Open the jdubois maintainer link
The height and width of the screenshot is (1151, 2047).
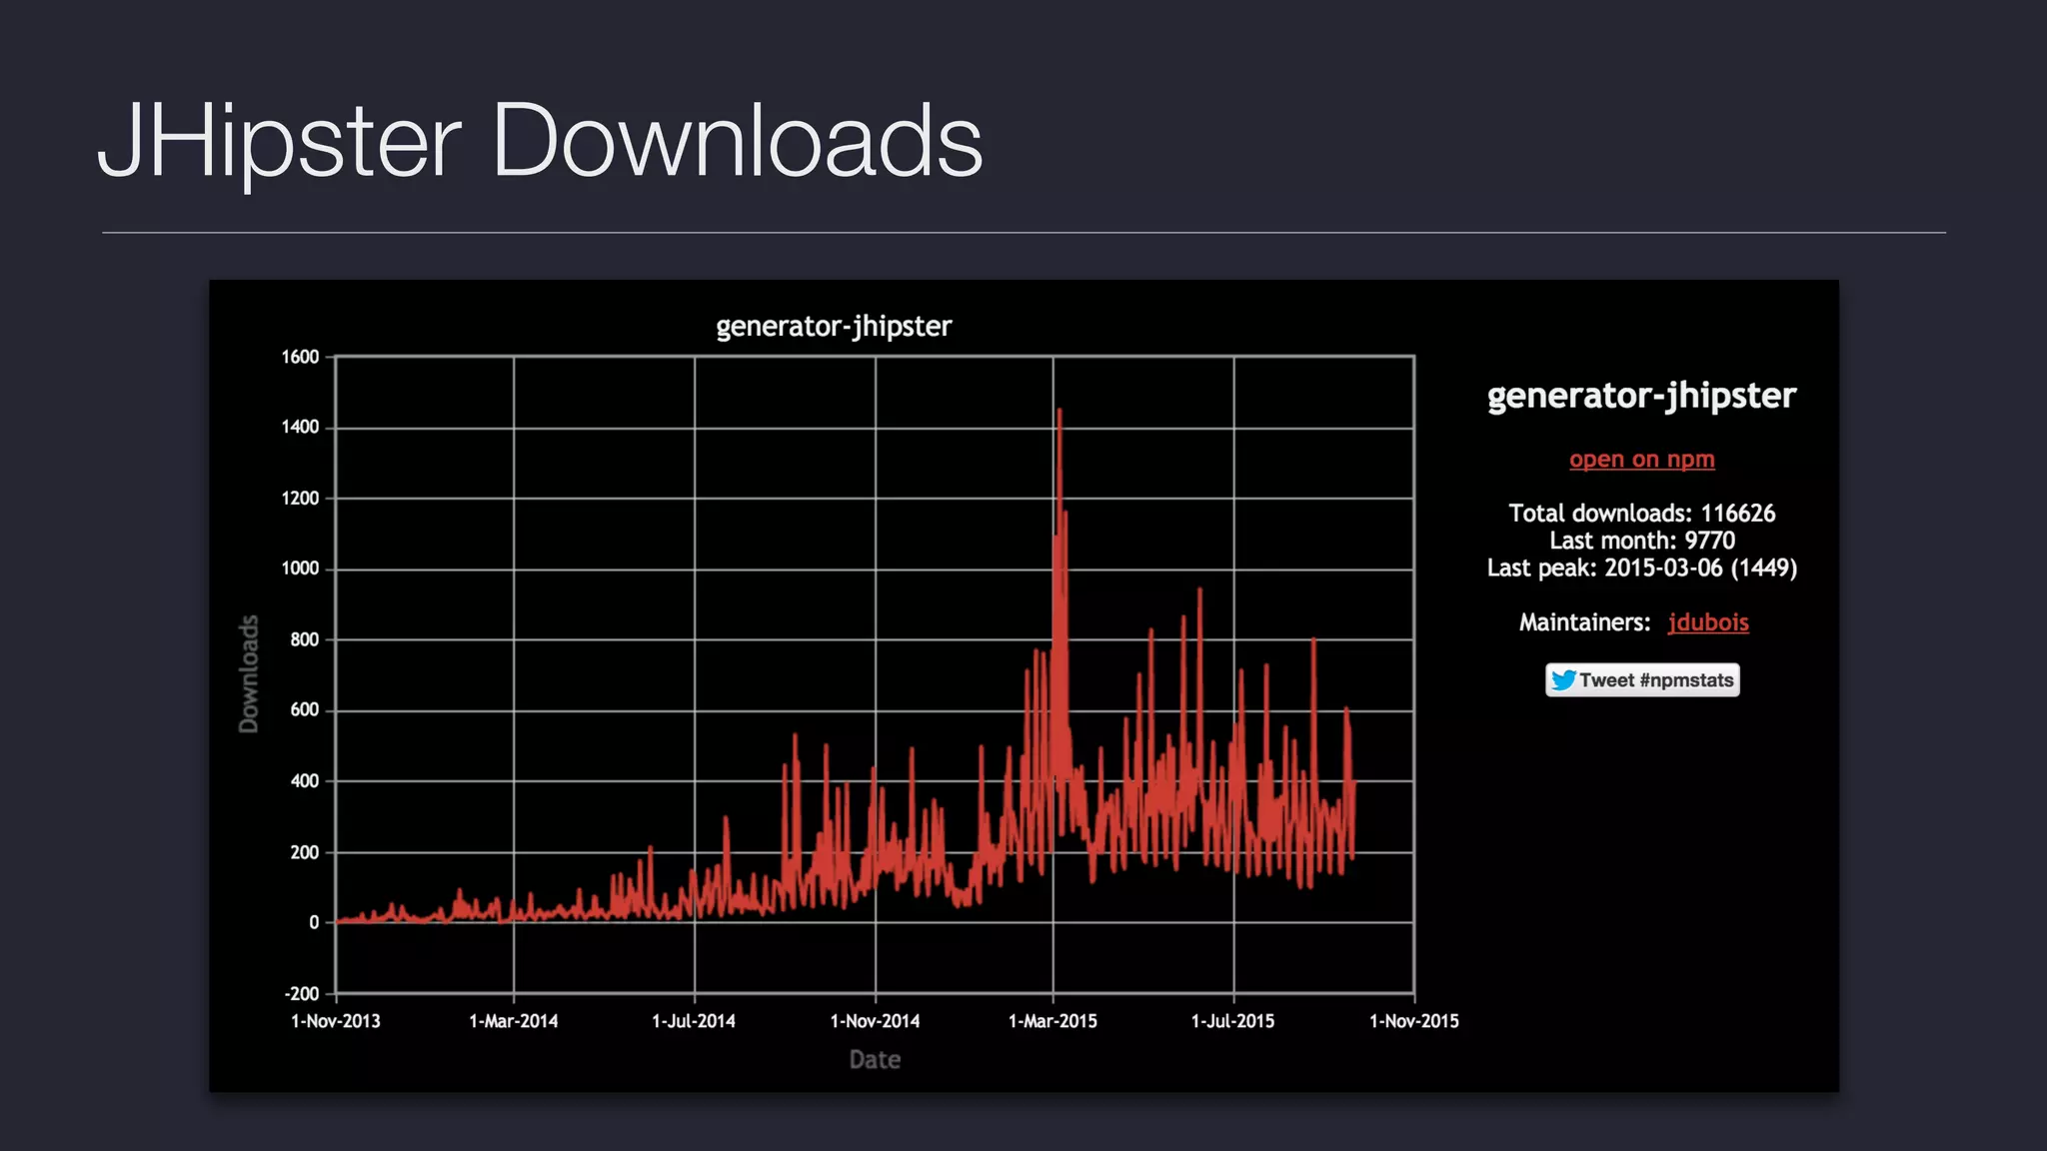click(x=1707, y=621)
